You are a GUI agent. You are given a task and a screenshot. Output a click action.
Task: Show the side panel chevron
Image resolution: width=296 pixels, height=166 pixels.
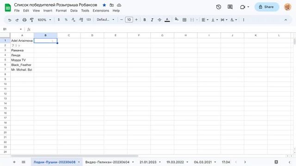click(x=290, y=162)
